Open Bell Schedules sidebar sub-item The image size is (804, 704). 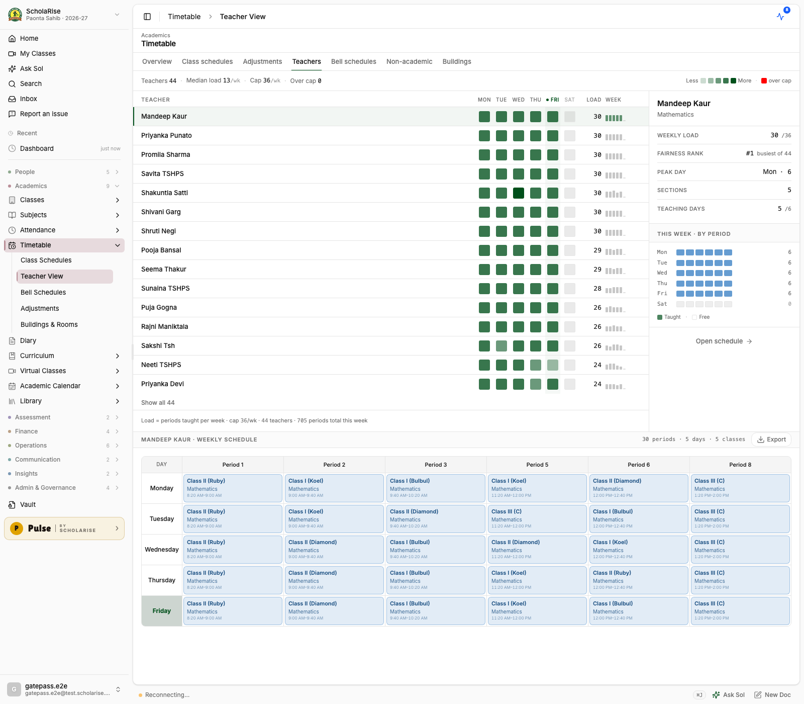click(x=64, y=292)
